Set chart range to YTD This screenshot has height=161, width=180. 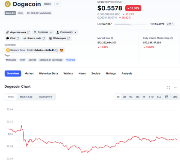(151, 97)
